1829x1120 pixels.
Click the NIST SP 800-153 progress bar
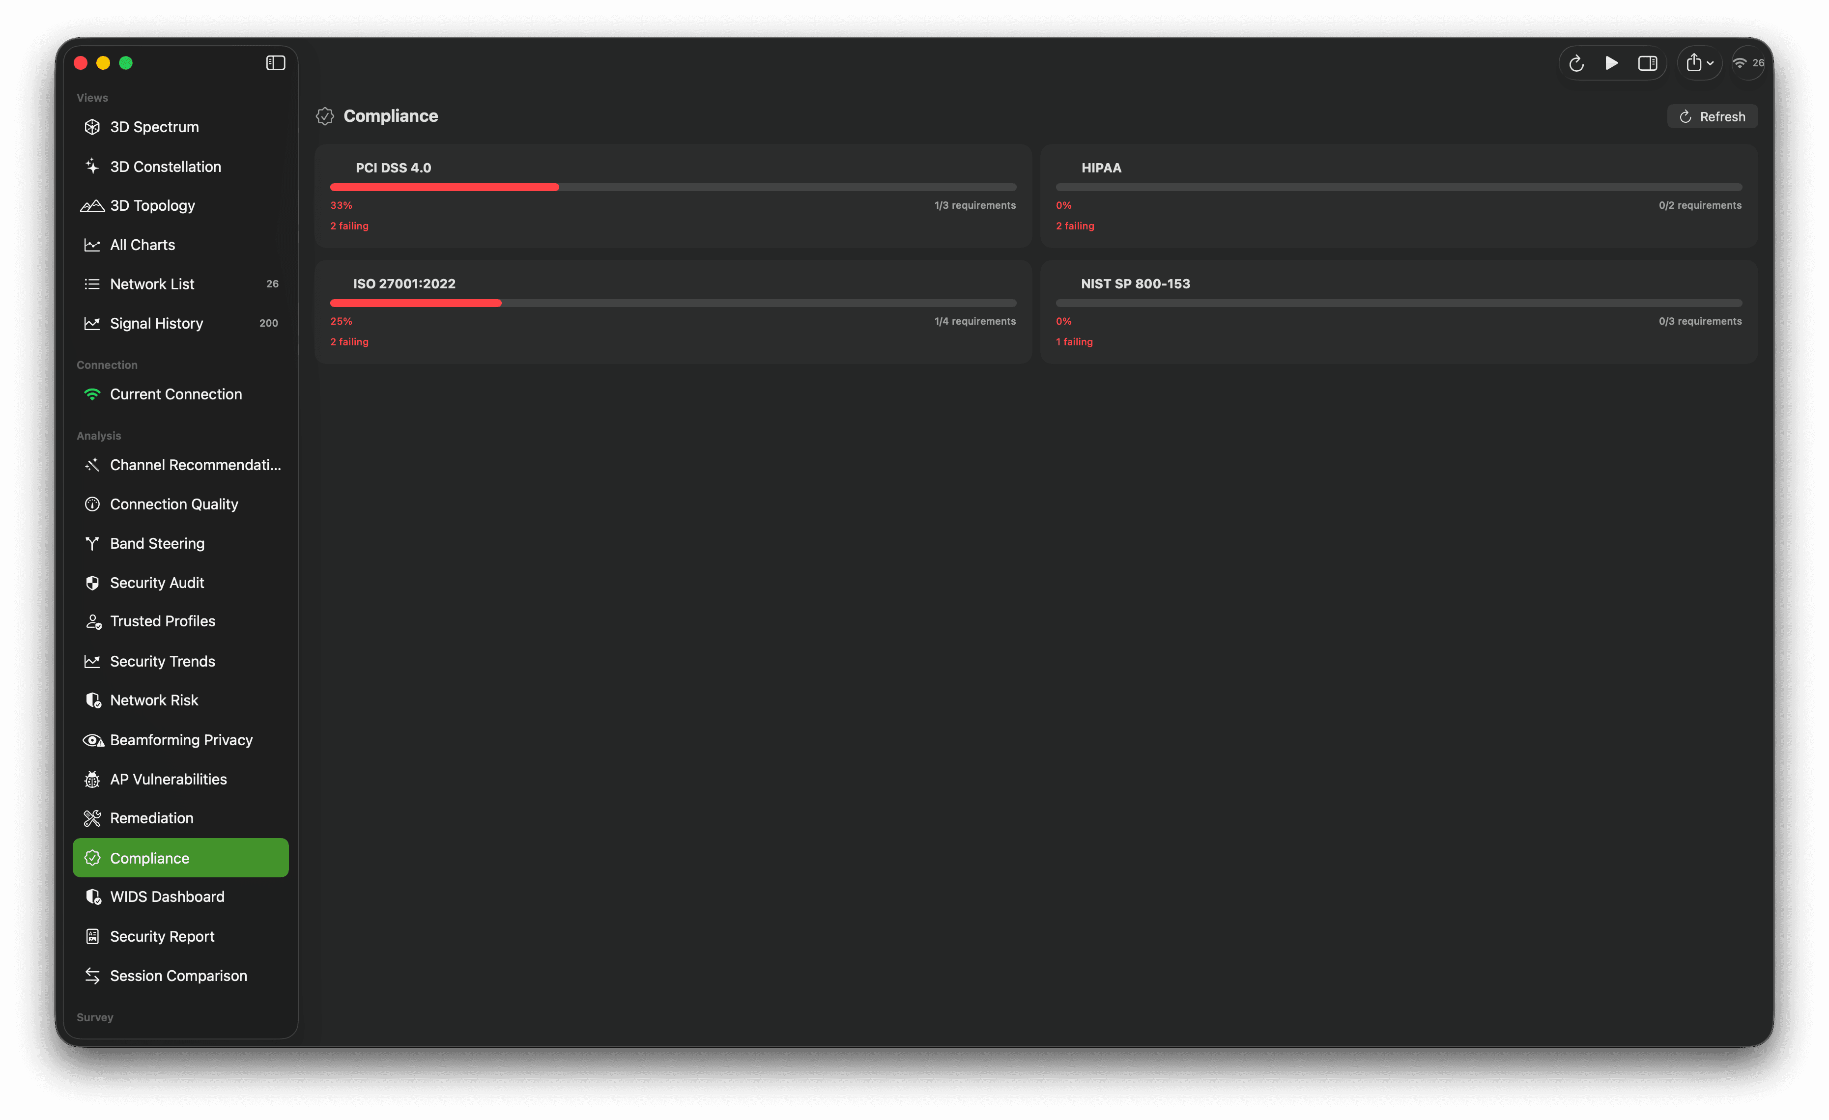tap(1399, 303)
